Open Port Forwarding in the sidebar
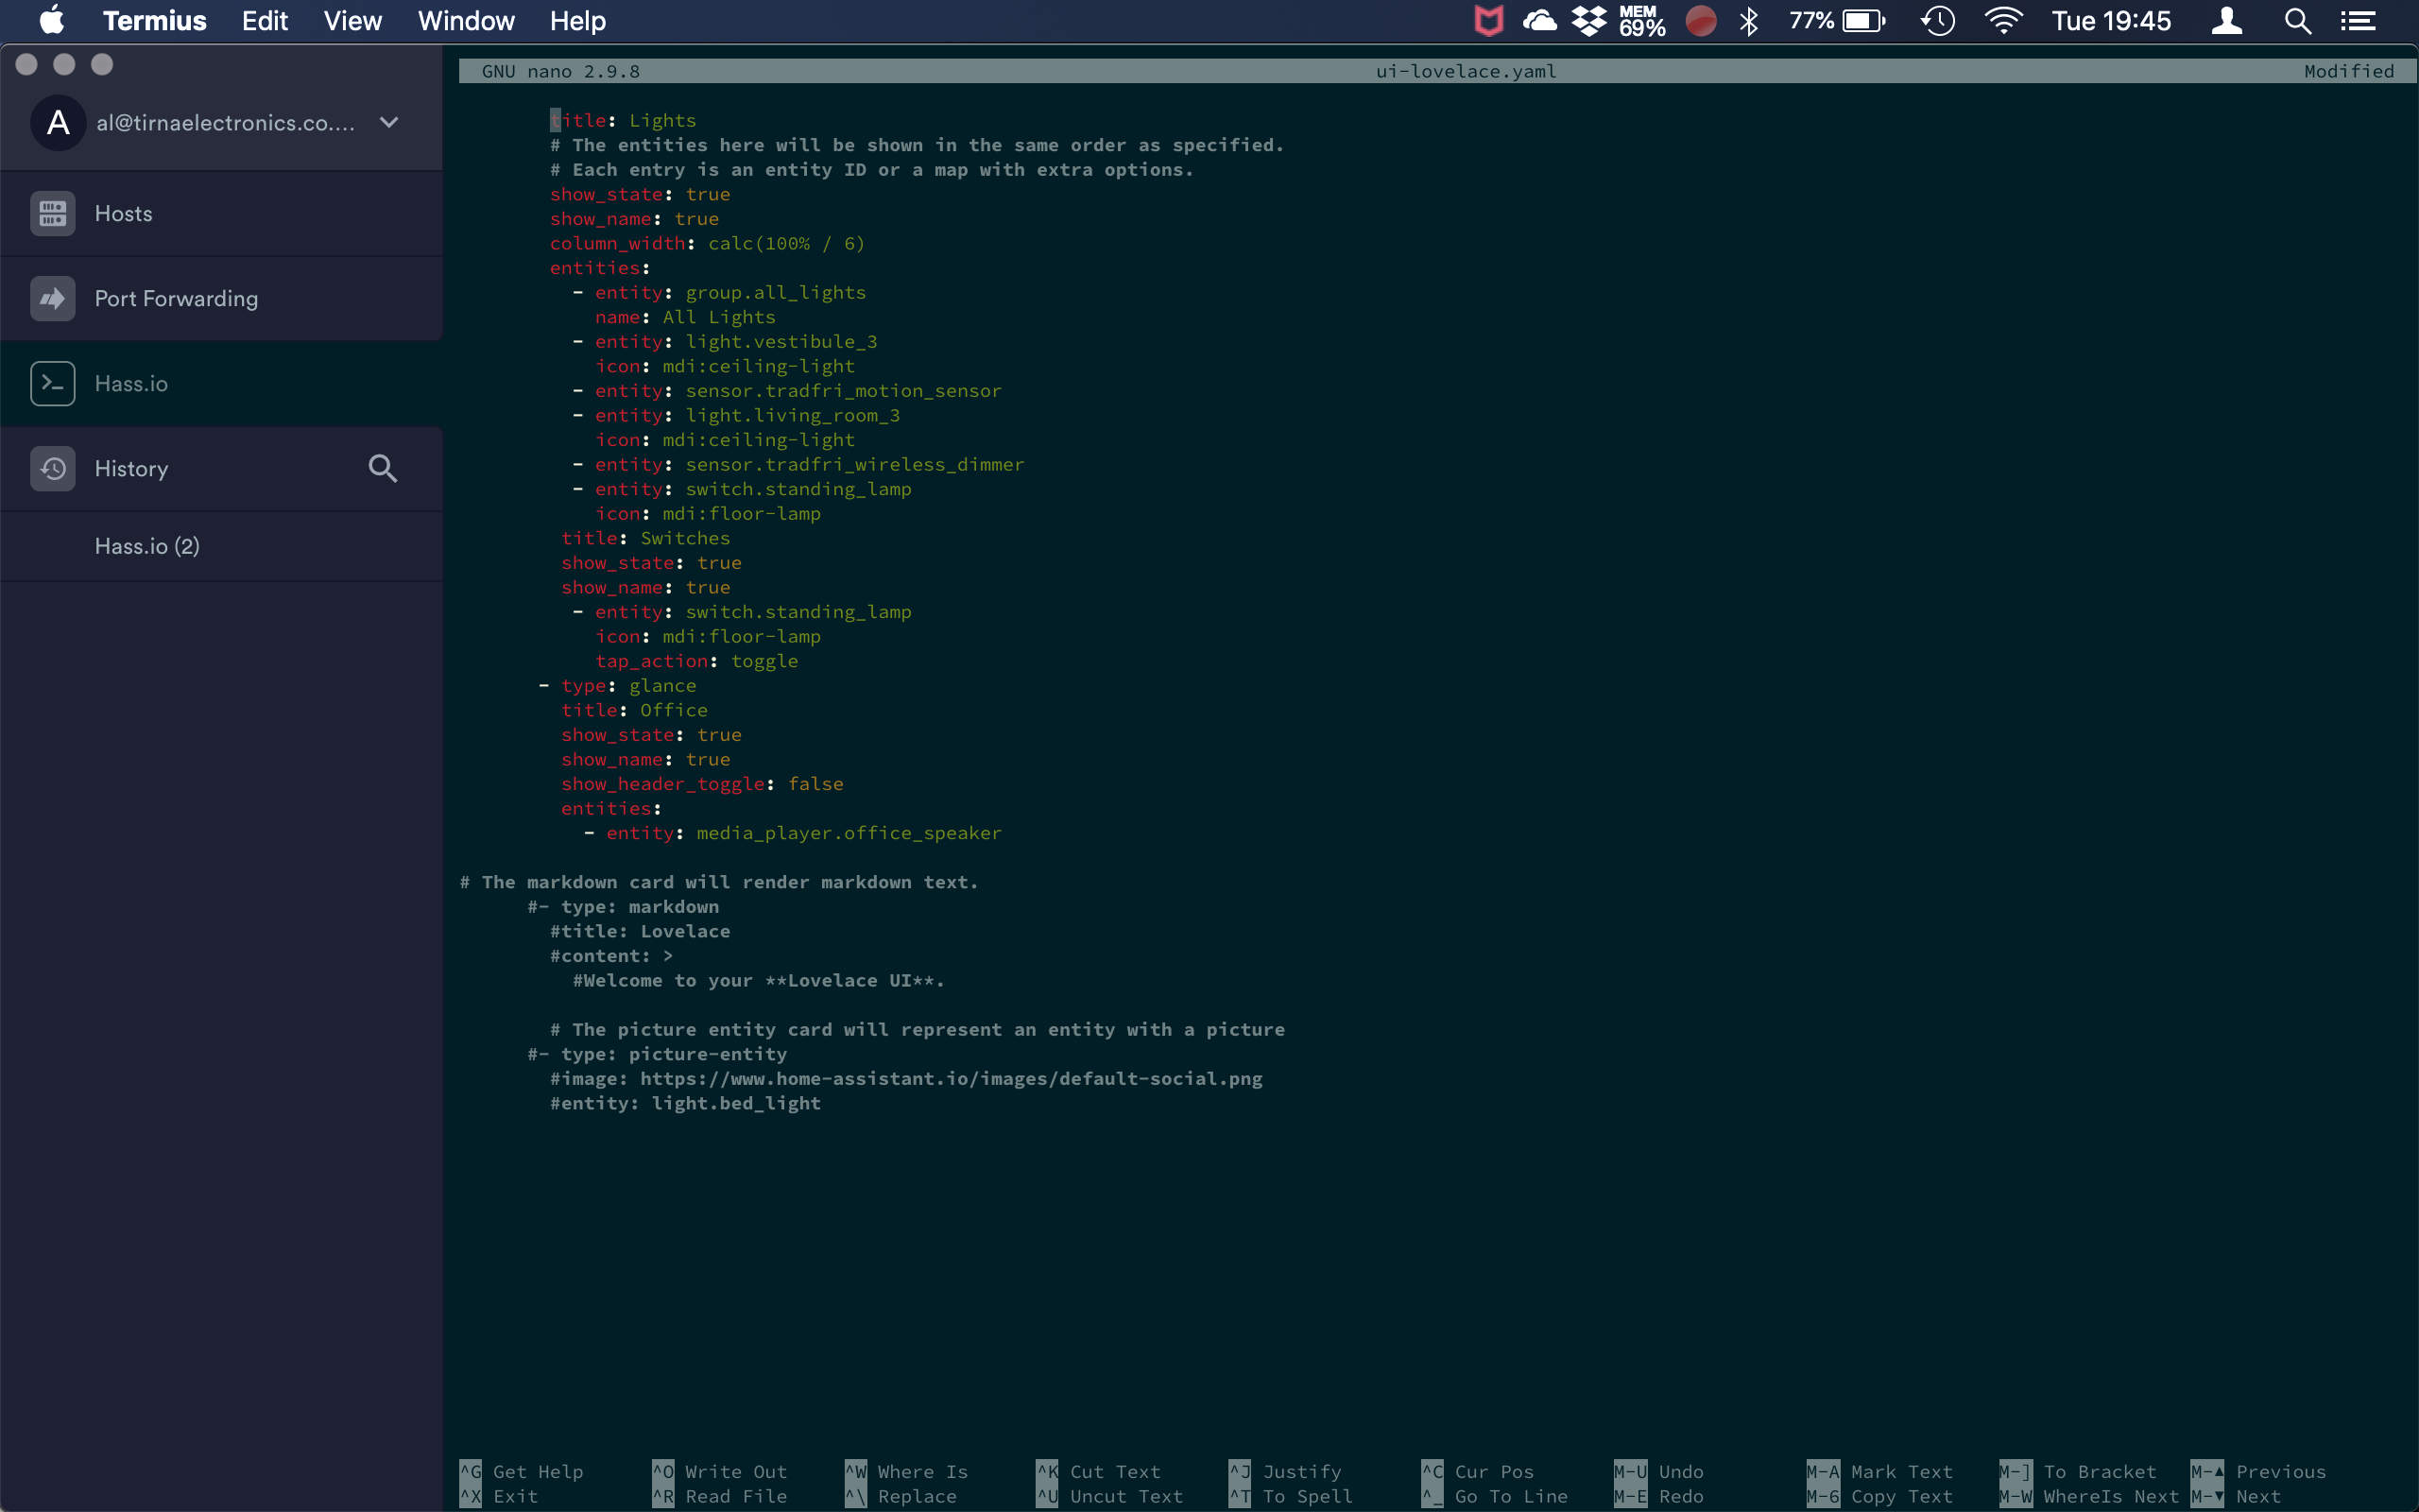2419x1512 pixels. [175, 298]
